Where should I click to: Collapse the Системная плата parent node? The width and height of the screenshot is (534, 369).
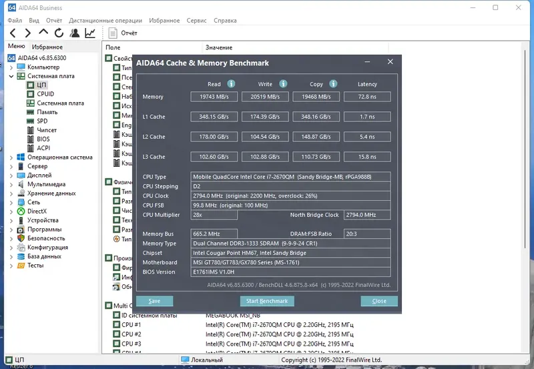pos(11,76)
